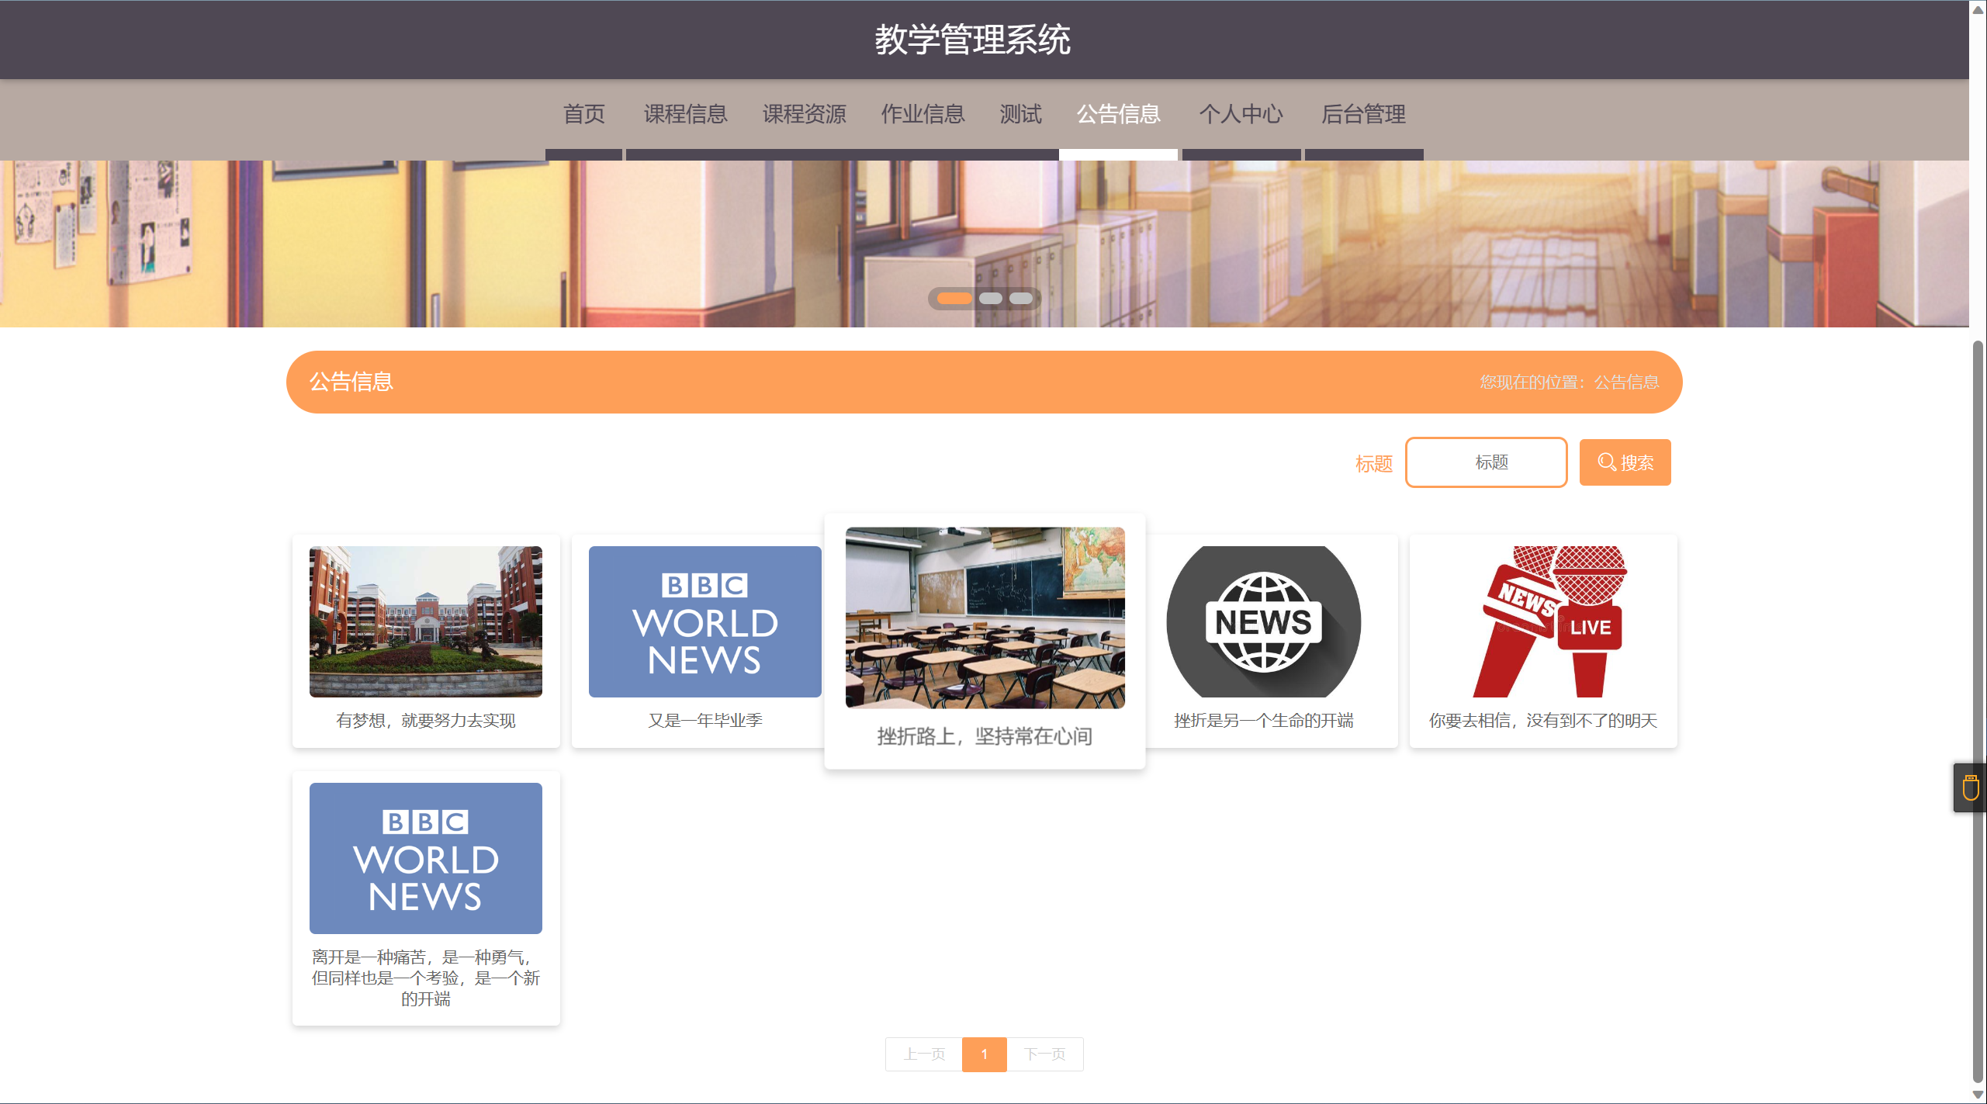
Task: Click the 标题 search input field
Action: (1486, 462)
